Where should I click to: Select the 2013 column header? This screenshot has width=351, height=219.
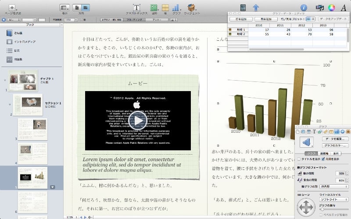point(323,25)
